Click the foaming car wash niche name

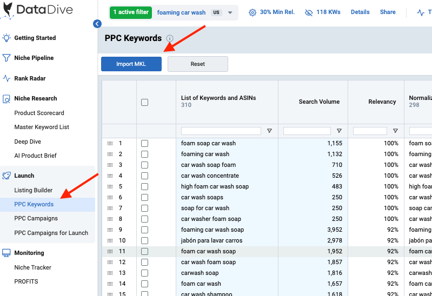click(181, 12)
